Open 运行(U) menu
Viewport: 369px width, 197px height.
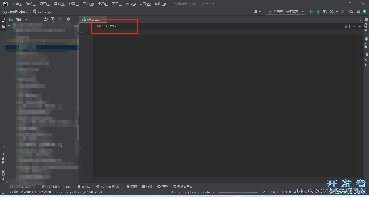pos(103,4)
